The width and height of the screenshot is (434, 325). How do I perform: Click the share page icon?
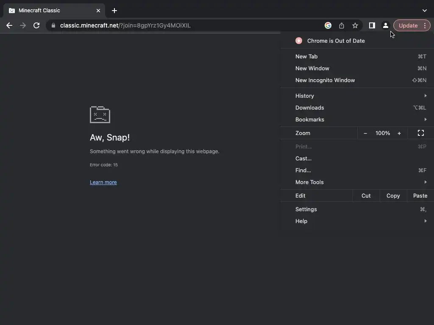coord(342,25)
